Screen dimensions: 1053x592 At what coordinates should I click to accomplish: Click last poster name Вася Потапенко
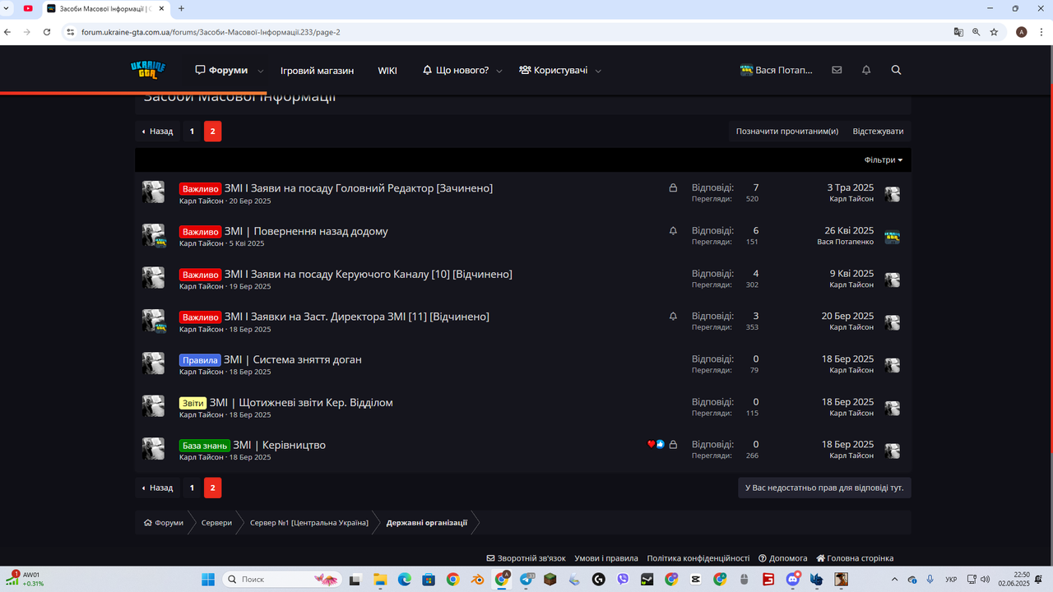click(x=846, y=242)
